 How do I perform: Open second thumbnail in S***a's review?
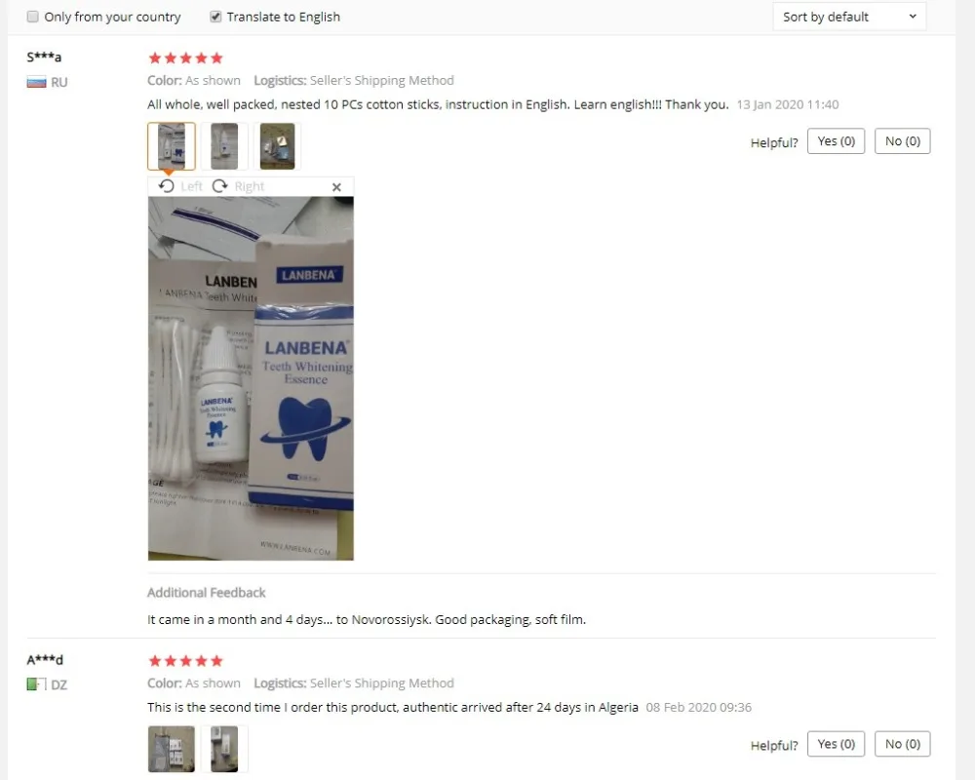[x=224, y=146]
